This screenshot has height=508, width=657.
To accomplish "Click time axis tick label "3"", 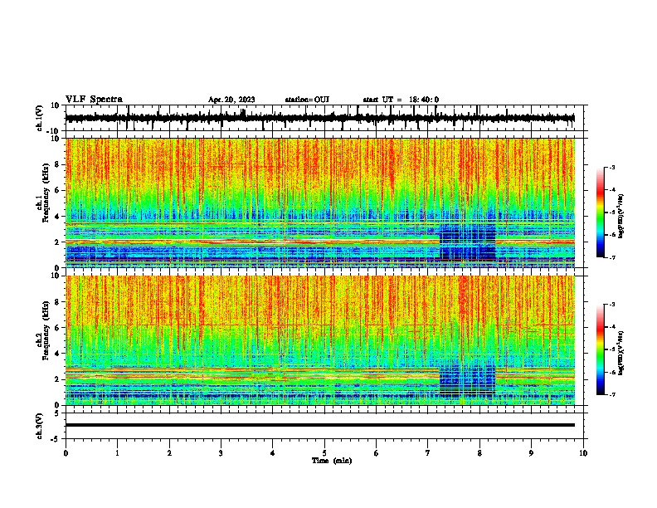I will (x=221, y=453).
